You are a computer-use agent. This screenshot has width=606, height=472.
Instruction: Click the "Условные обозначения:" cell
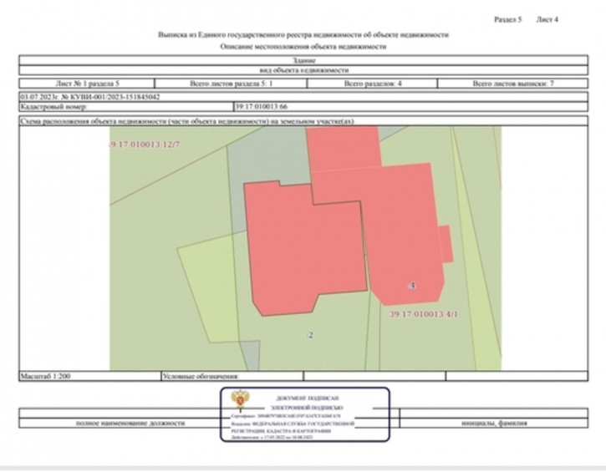click(x=202, y=377)
